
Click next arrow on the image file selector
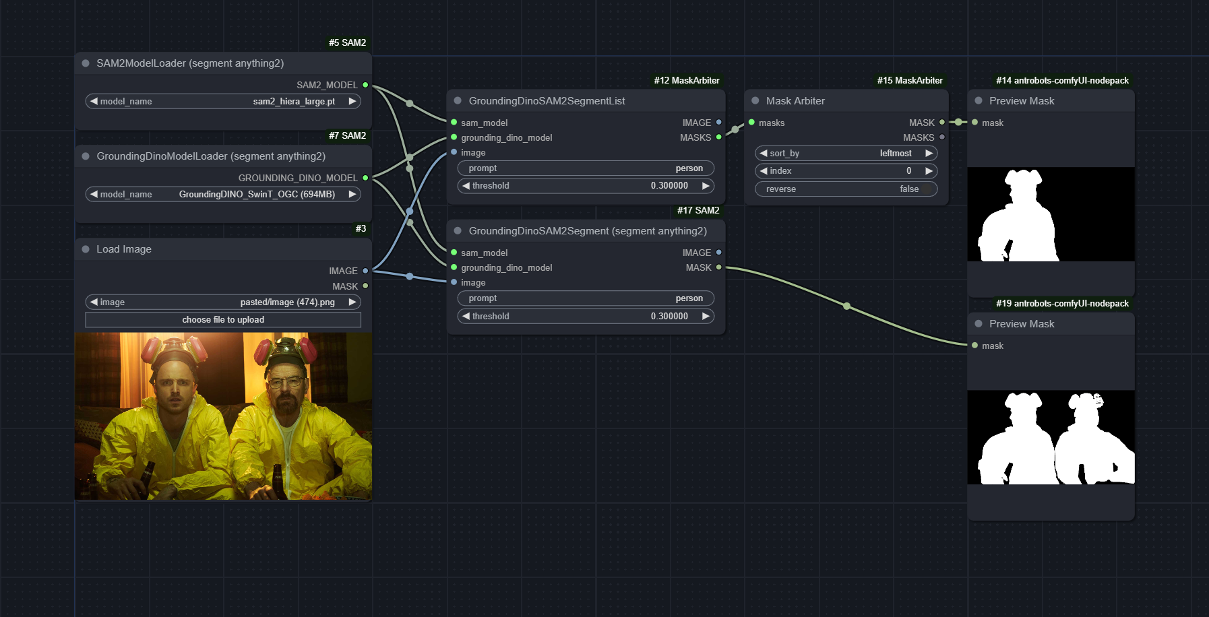[352, 302]
